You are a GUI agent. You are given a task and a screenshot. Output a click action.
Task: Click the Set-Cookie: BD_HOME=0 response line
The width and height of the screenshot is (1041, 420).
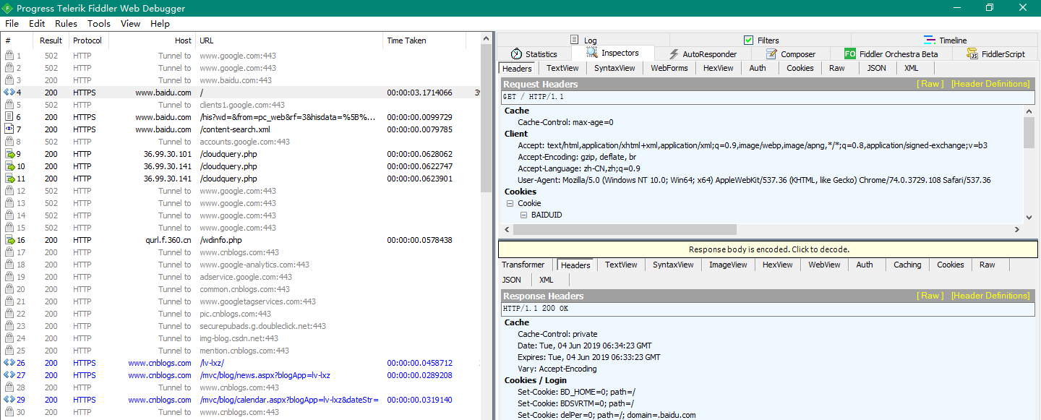coord(576,392)
